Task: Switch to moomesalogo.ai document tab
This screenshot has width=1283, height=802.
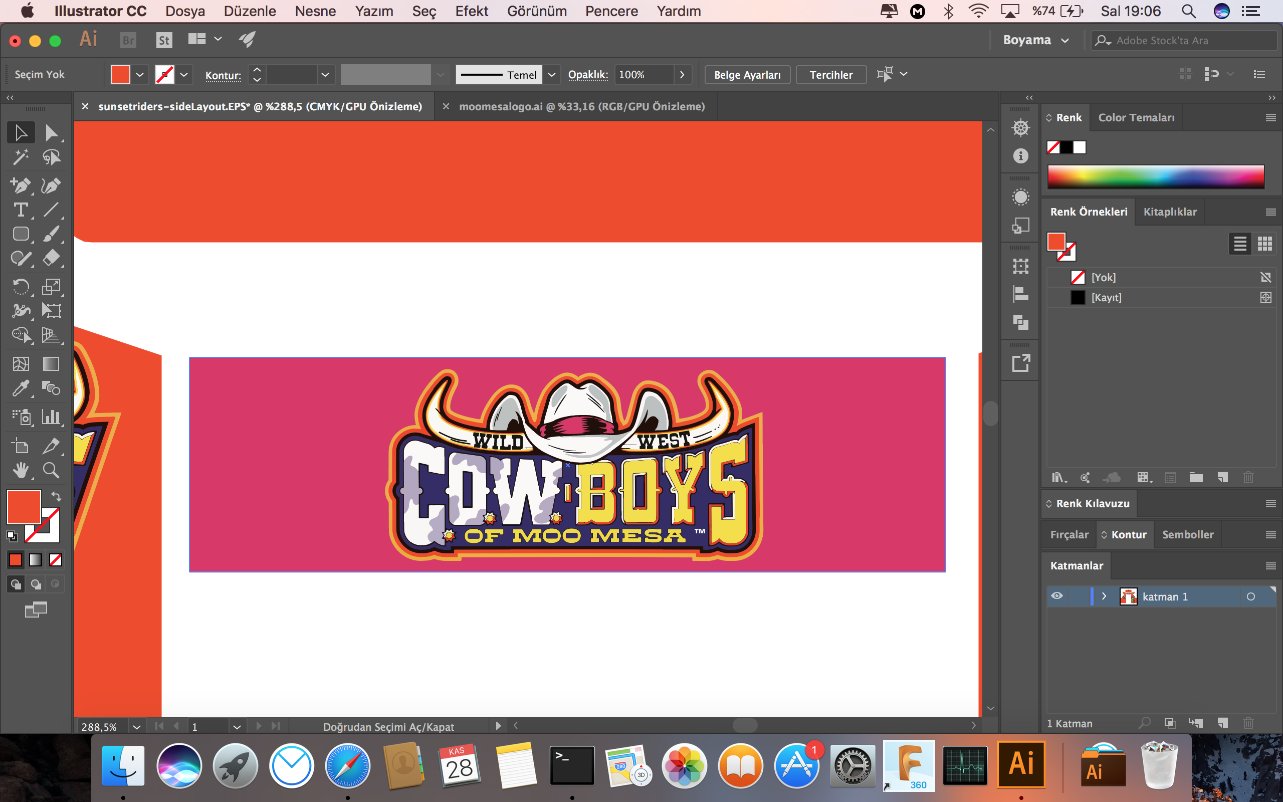Action: (x=581, y=107)
